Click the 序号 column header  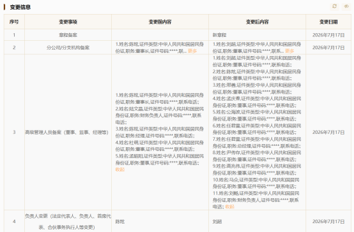(14, 22)
